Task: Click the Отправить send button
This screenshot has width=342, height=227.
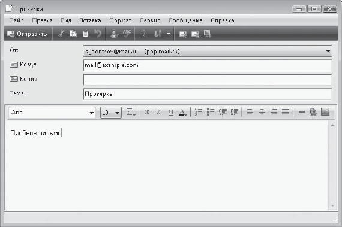Action: pyautogui.click(x=27, y=34)
